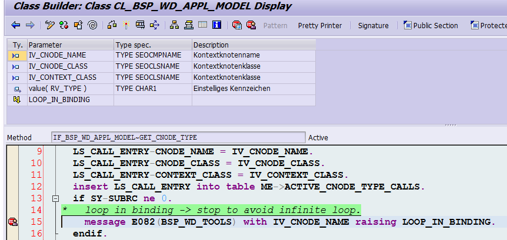Click the Ty. column header
This screenshot has height=240, width=507.
(x=17, y=45)
